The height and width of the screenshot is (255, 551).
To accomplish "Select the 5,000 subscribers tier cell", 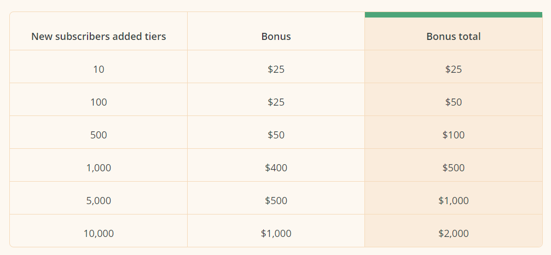I will click(x=98, y=201).
